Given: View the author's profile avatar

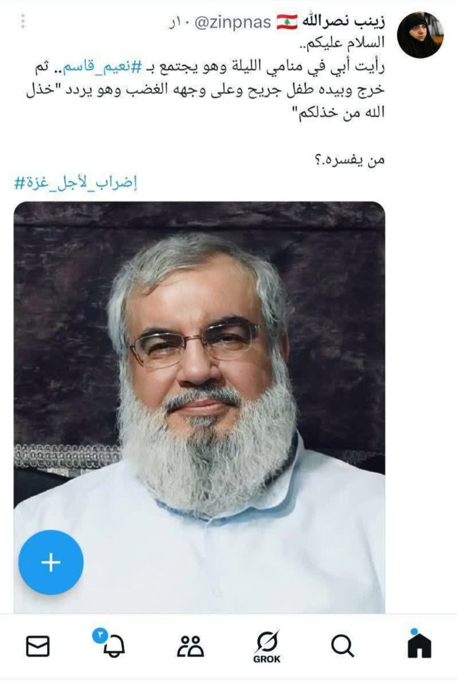Looking at the screenshot, I should pyautogui.click(x=420, y=35).
